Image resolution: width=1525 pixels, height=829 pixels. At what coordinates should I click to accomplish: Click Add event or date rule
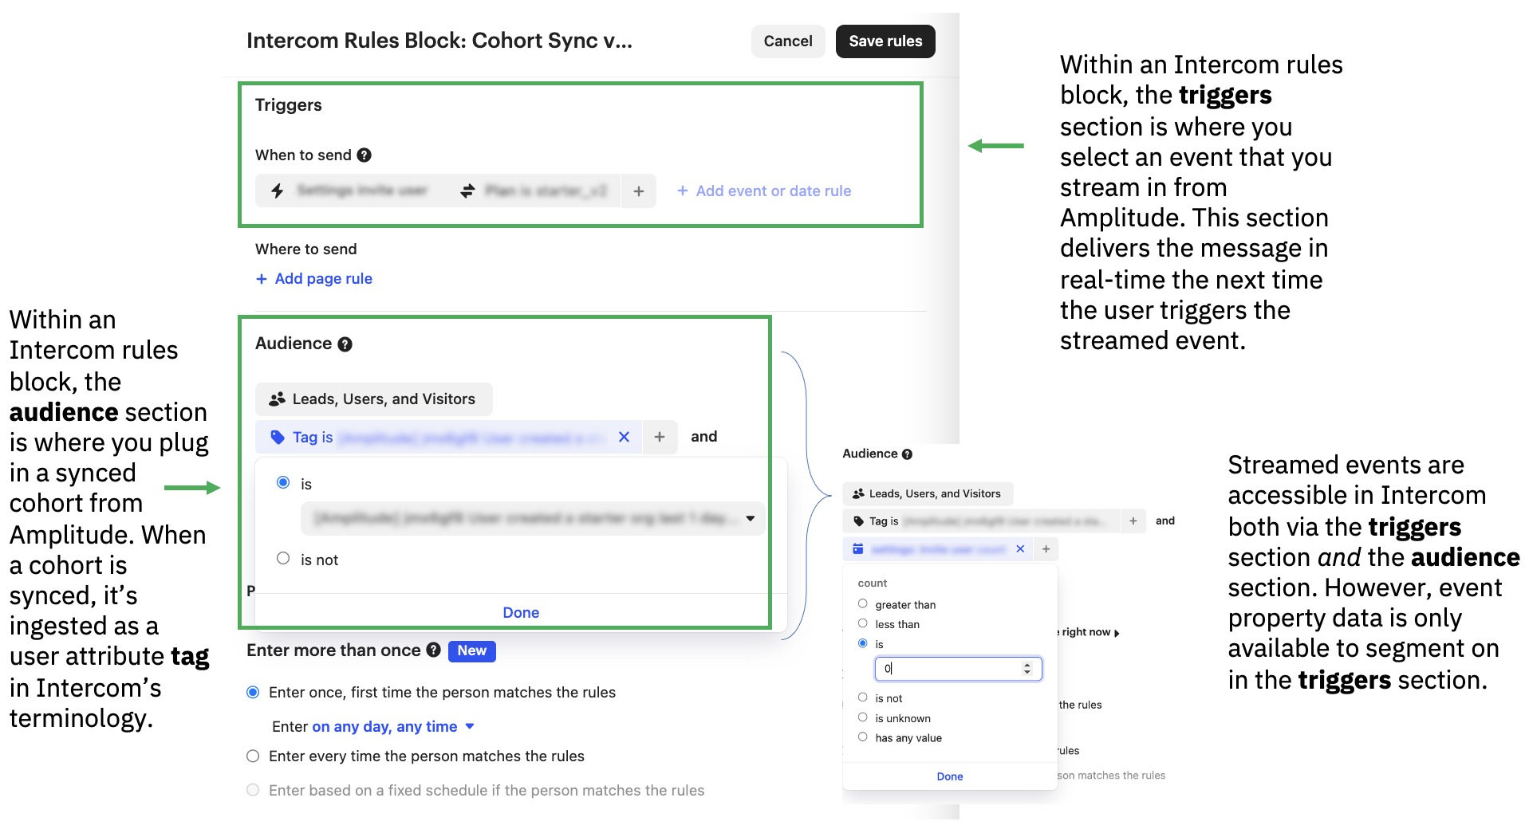pos(764,191)
